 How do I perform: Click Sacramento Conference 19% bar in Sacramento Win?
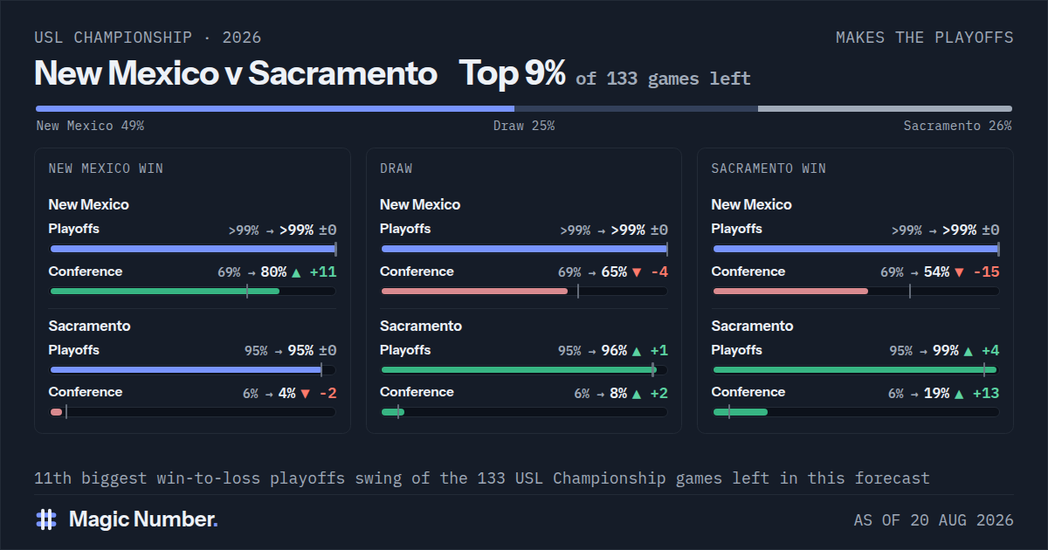(741, 411)
